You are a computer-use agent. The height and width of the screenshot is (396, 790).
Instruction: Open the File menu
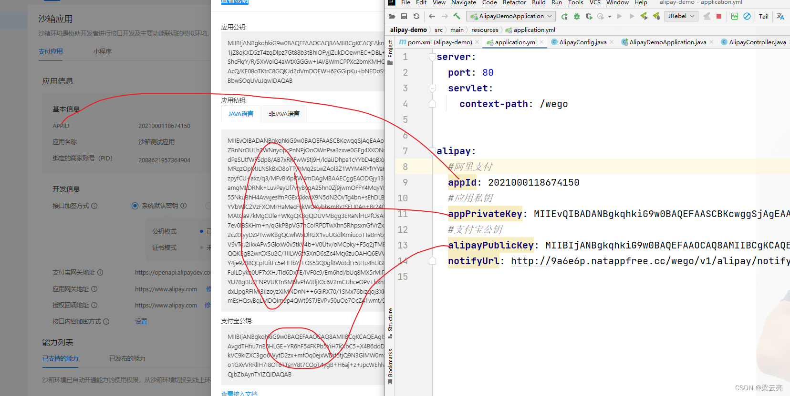pos(405,2)
